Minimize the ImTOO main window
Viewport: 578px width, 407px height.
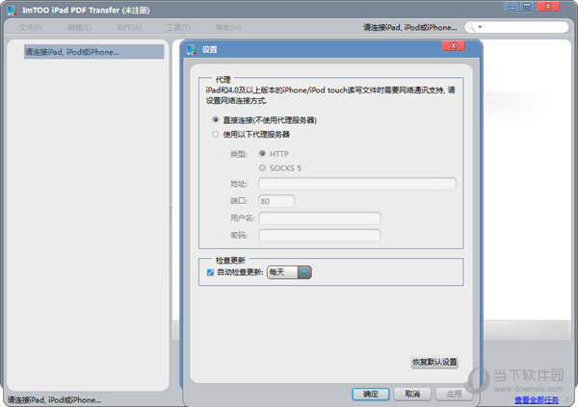tap(512, 7)
